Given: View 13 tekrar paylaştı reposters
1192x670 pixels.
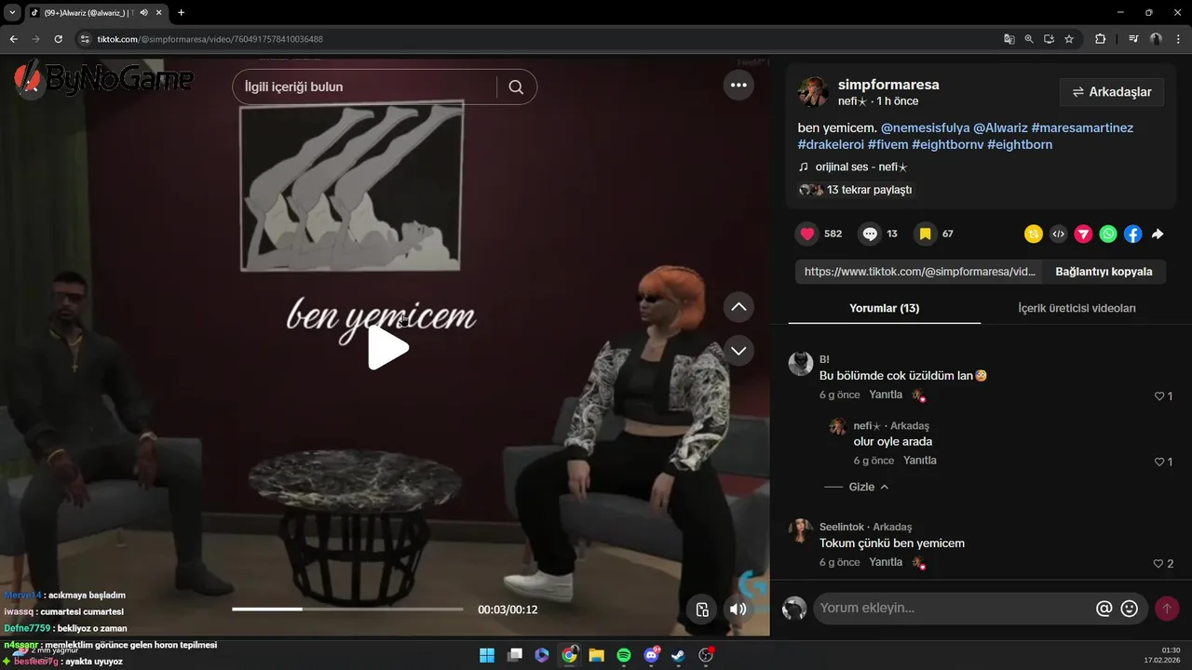Looking at the screenshot, I should tap(855, 190).
